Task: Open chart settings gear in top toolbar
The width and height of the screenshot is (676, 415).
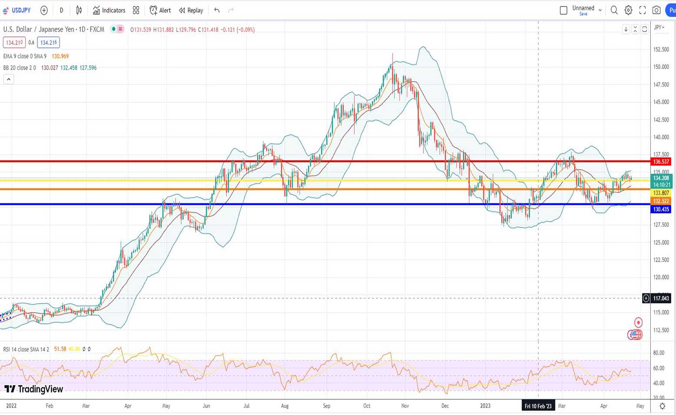Action: (628, 10)
